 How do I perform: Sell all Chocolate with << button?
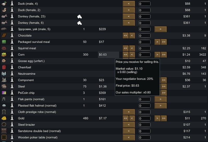126,36
